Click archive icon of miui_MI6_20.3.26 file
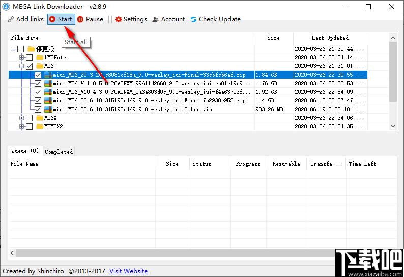 tap(48, 75)
